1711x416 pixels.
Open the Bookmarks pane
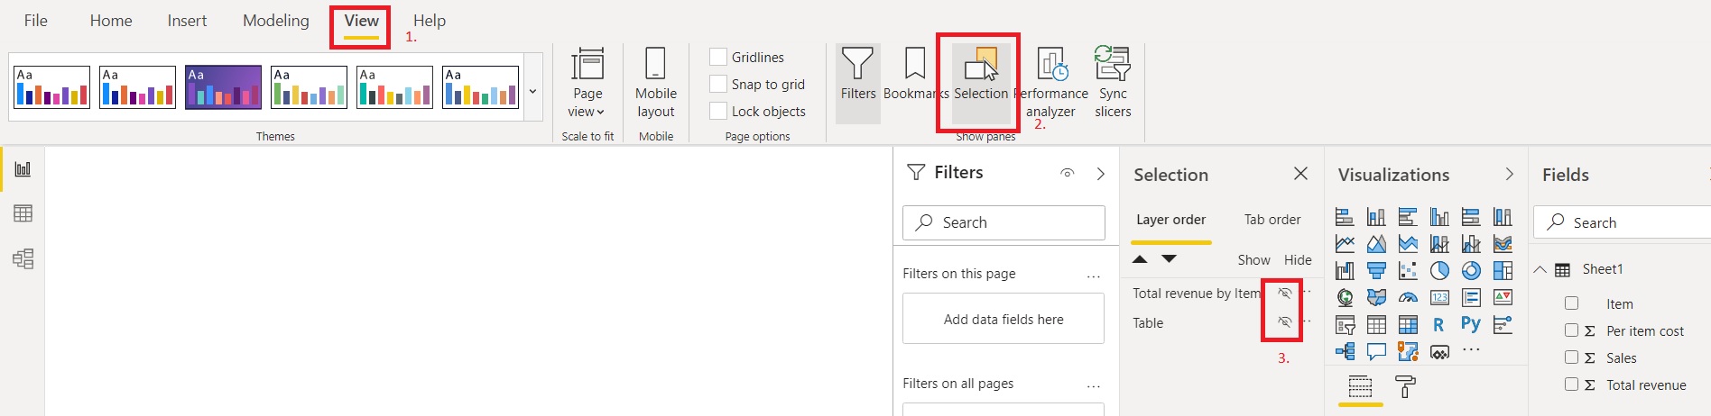point(915,83)
